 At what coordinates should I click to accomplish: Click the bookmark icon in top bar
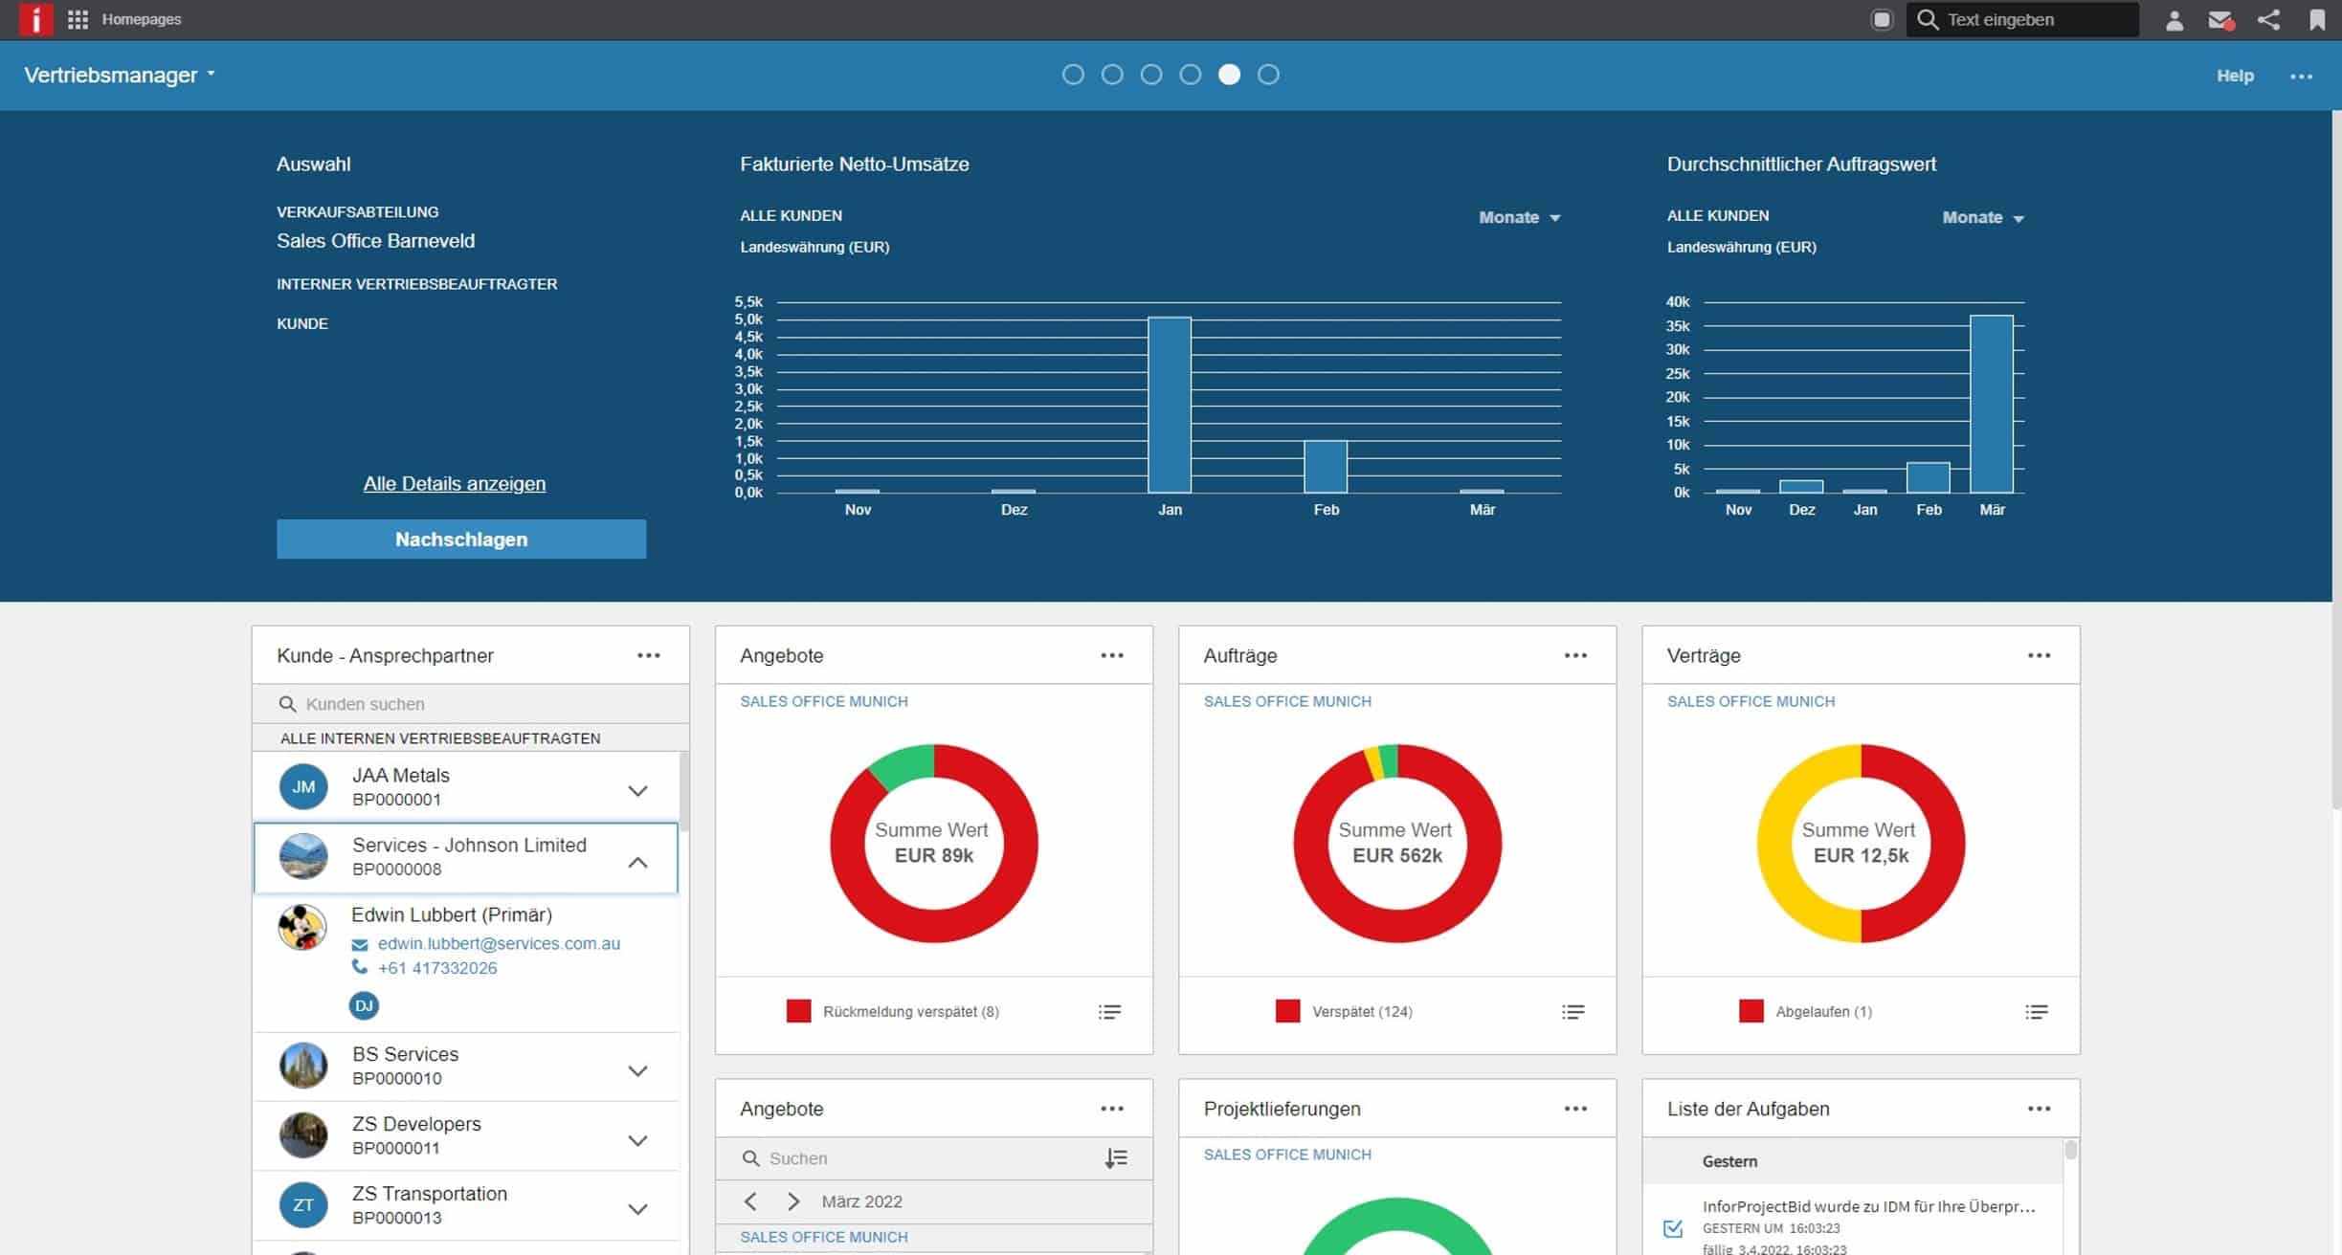pyautogui.click(x=2317, y=19)
